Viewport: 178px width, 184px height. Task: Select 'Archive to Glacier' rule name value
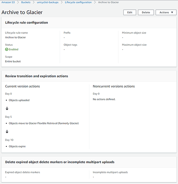(15, 37)
